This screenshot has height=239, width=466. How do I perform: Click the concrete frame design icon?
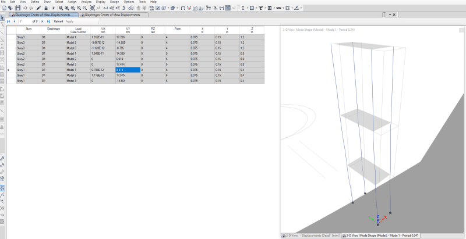point(252,8)
